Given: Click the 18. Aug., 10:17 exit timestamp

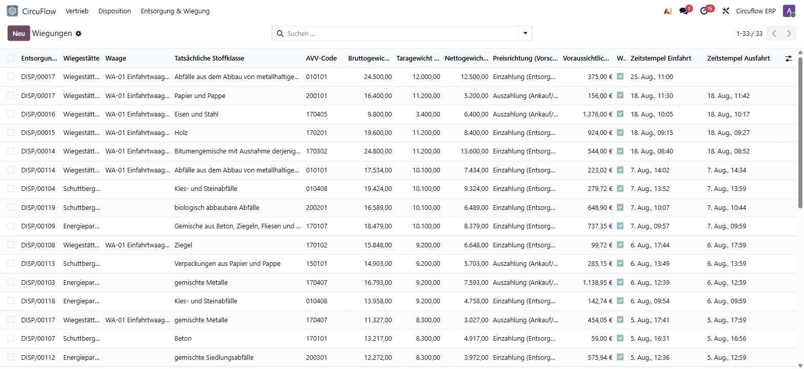Looking at the screenshot, I should (x=728, y=114).
